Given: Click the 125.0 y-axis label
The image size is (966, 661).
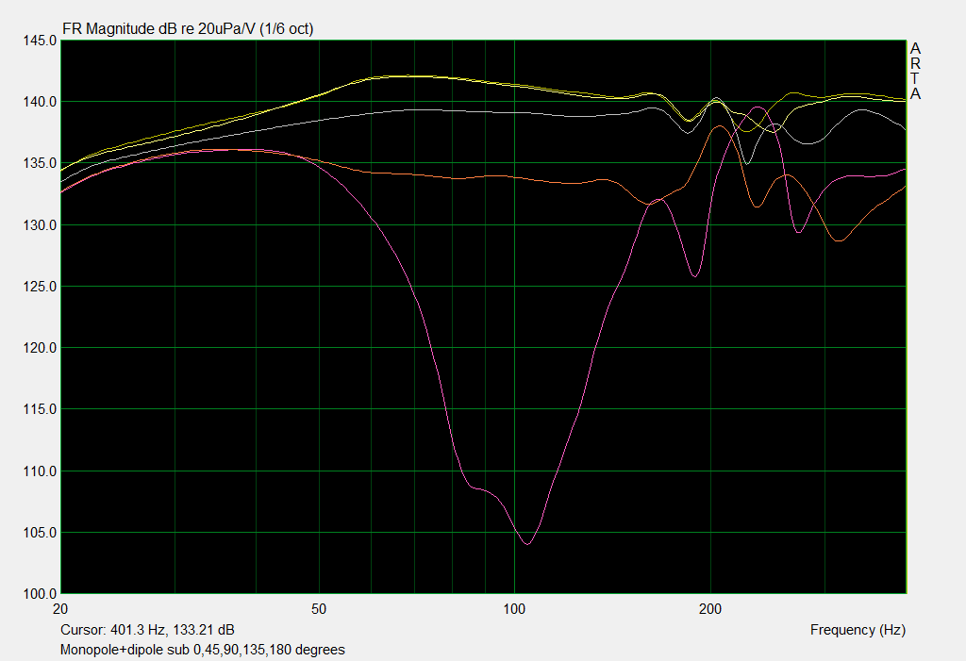Looking at the screenshot, I should 40,287.
